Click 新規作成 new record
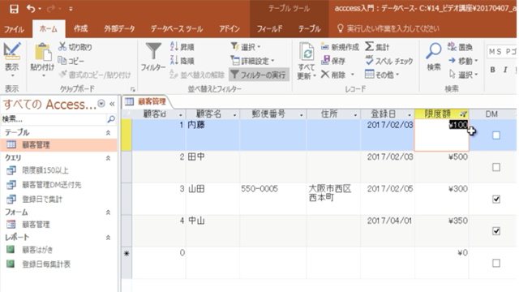Screen dimensions: 519x292 point(340,47)
